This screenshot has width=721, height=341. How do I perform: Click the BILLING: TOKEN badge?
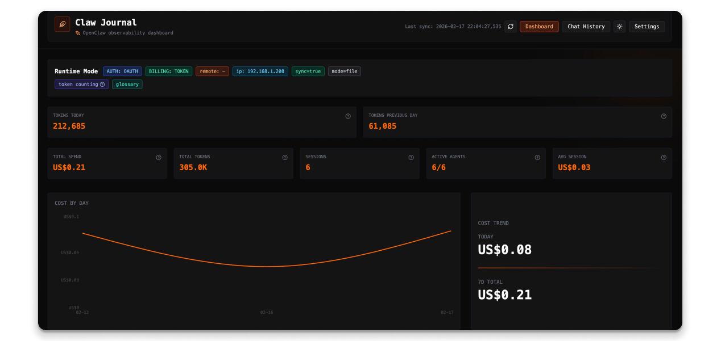coord(169,71)
